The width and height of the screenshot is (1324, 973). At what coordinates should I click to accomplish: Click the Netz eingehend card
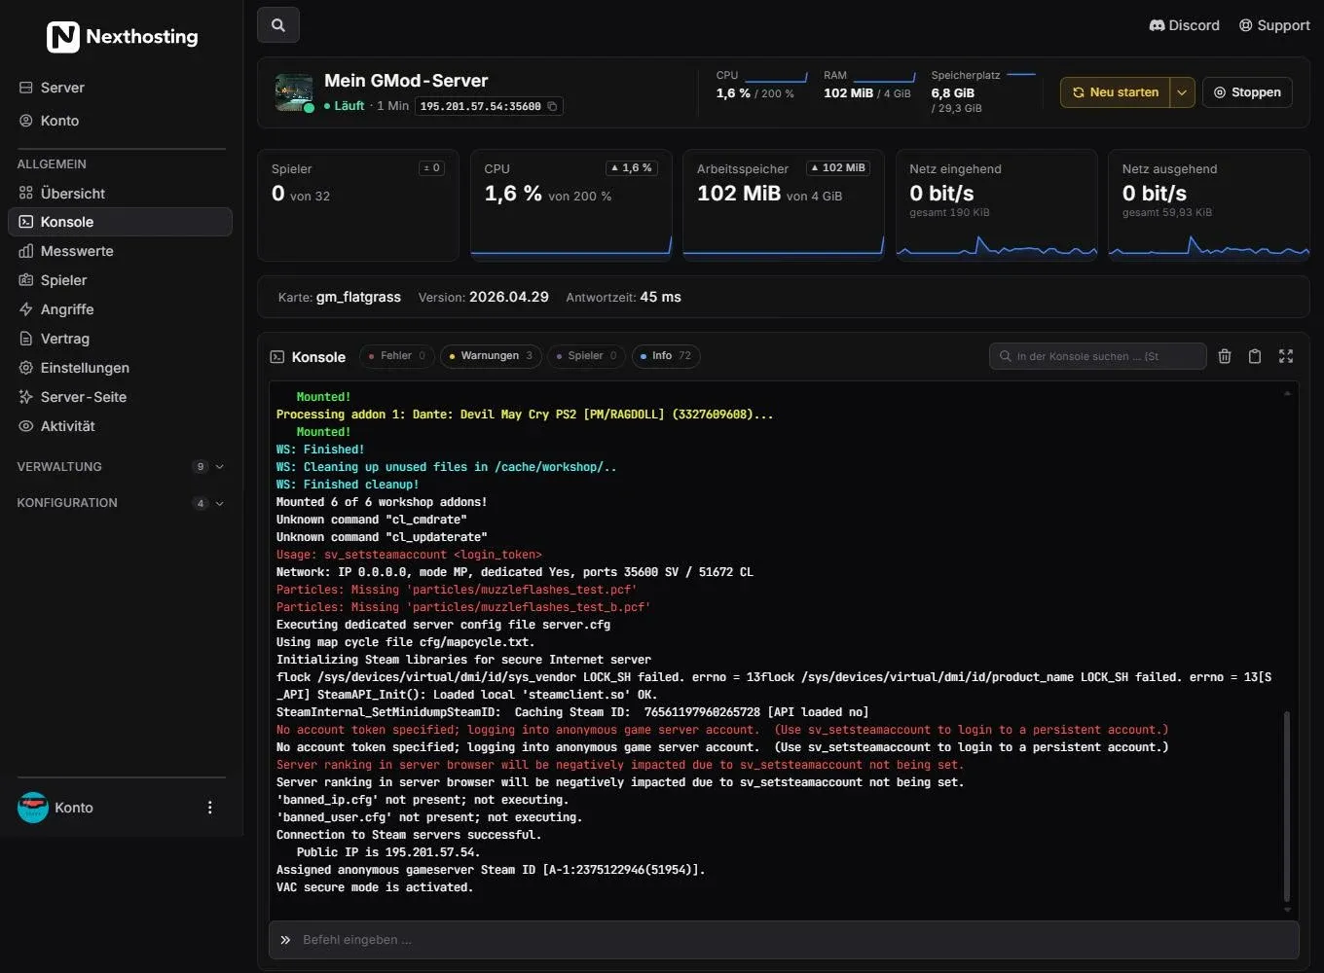996,205
